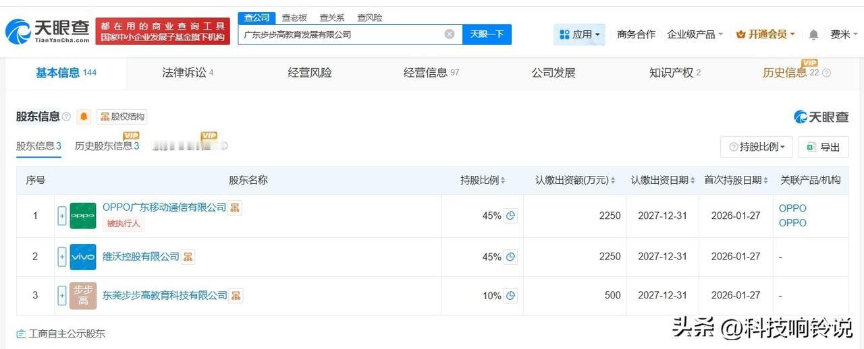This screenshot has height=349, width=864.
Task: Expand the 维沃控股有限公司 shareholder row
Action: [62, 257]
